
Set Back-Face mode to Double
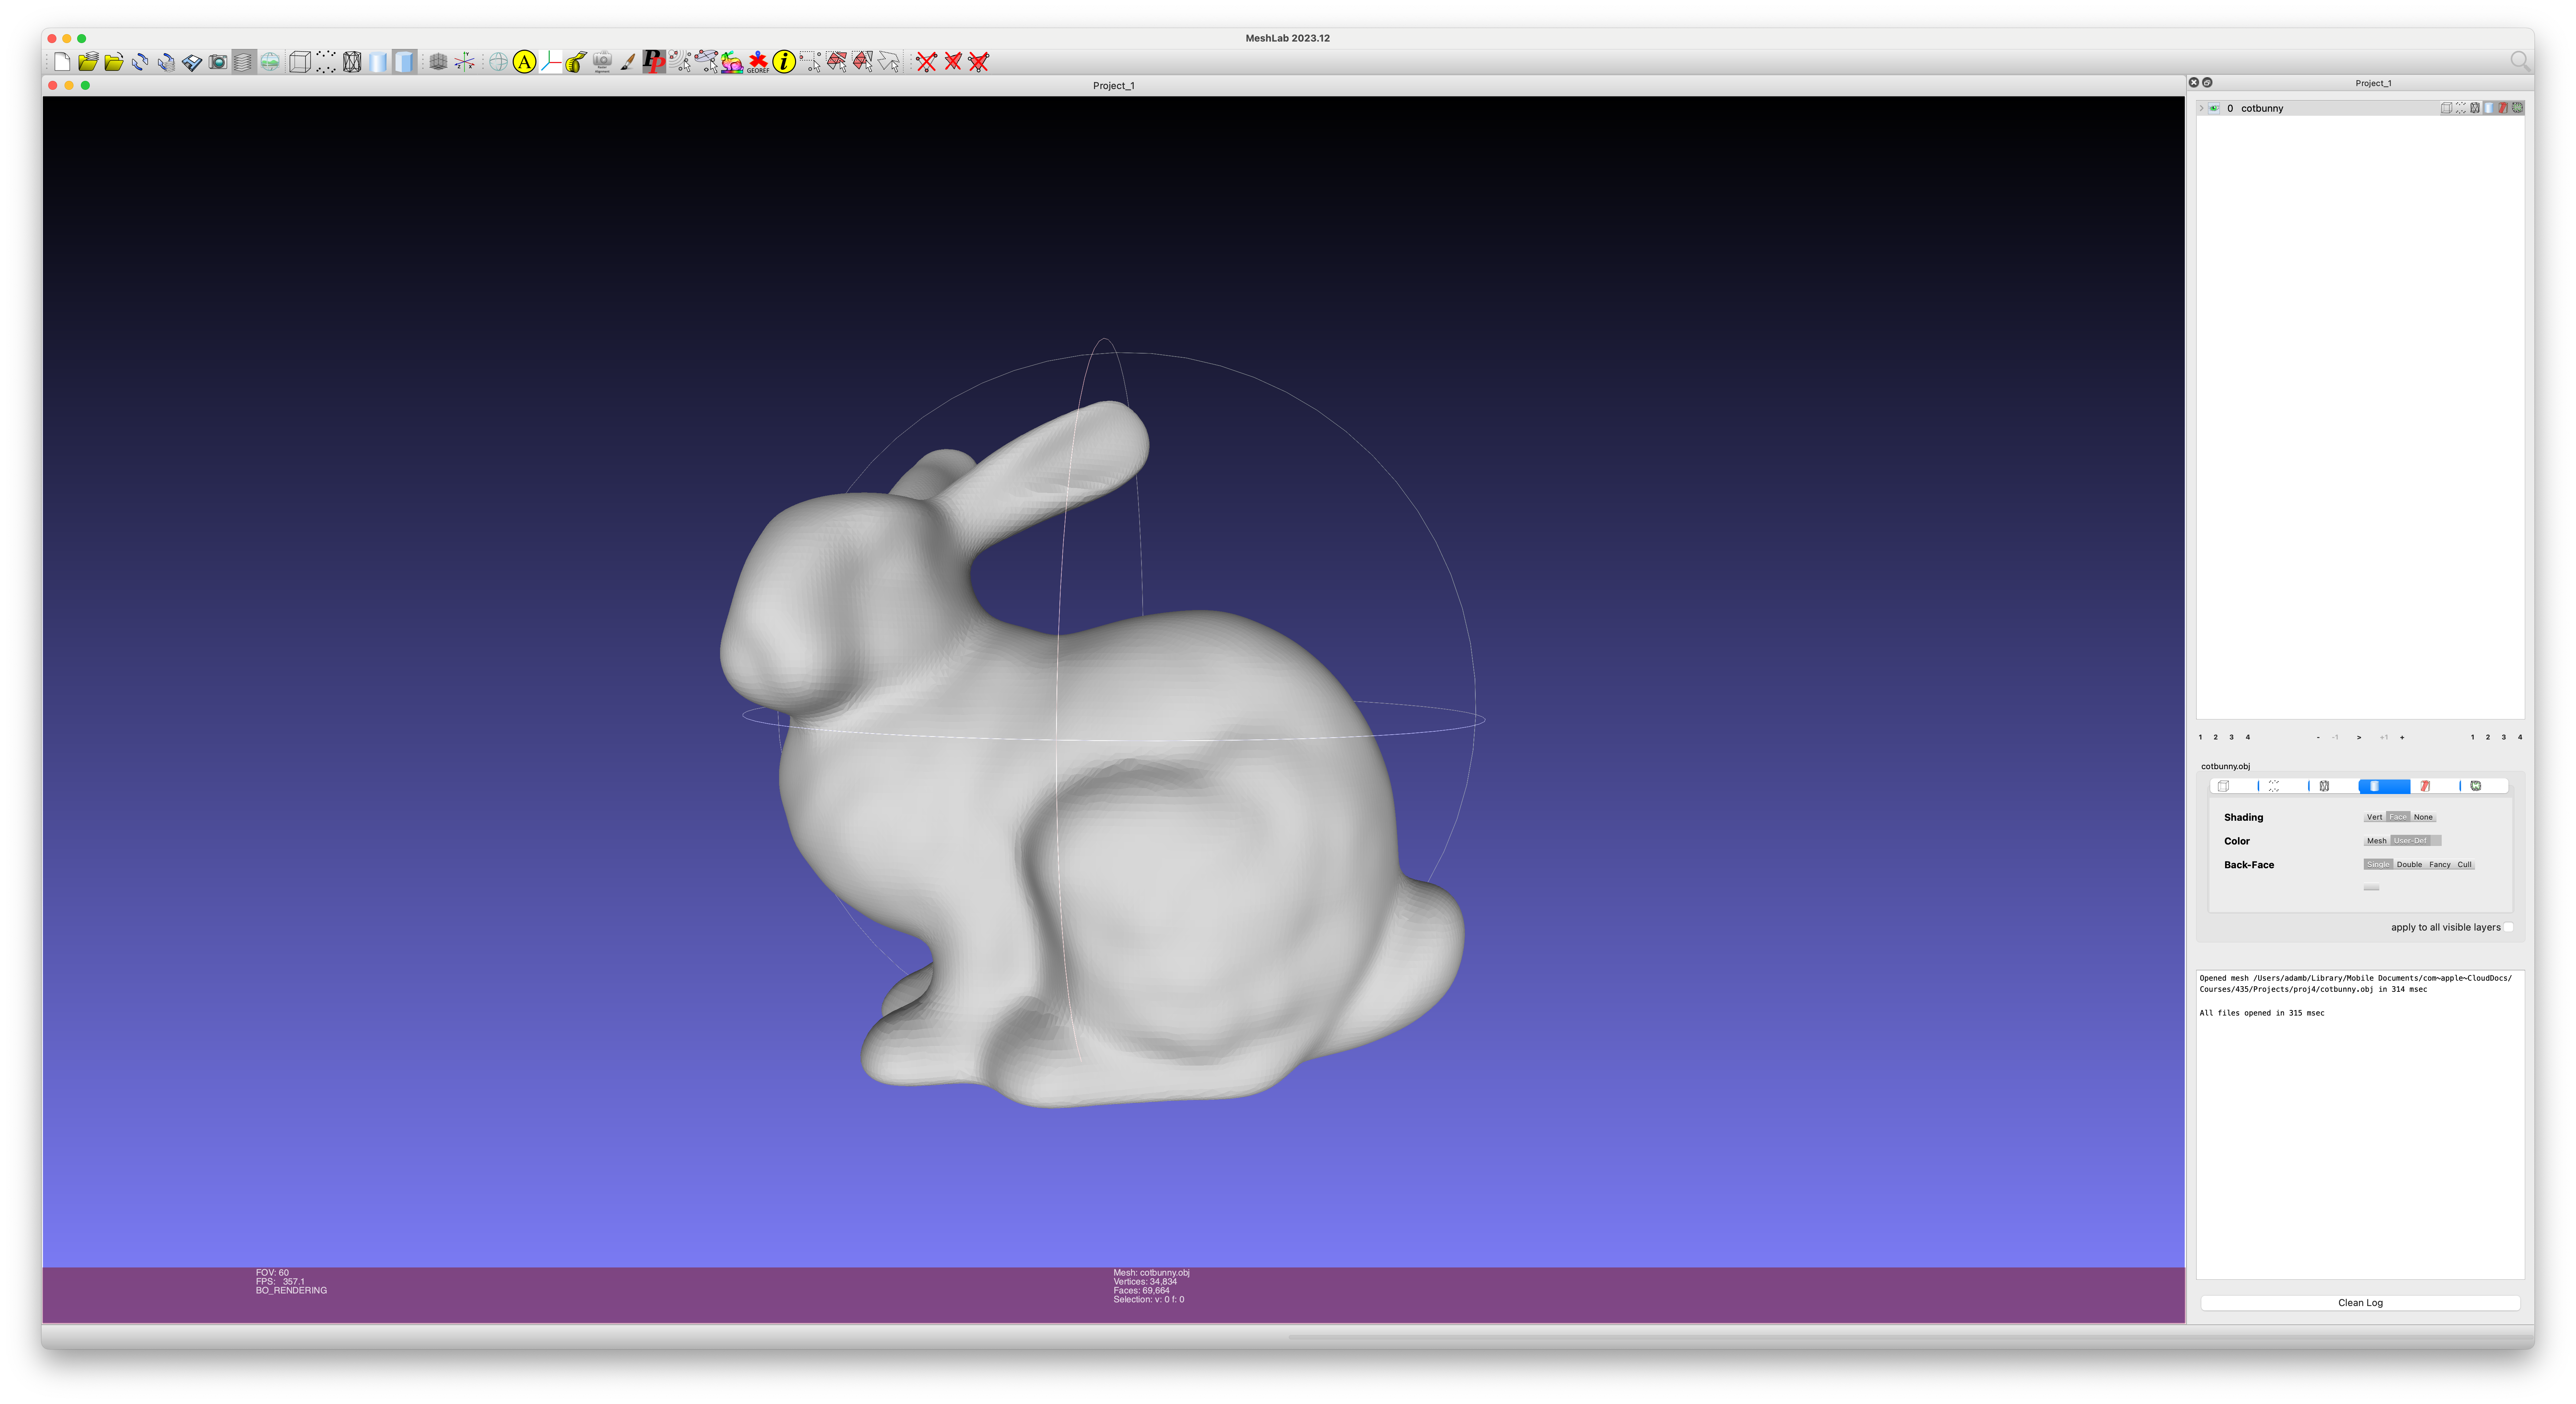pyautogui.click(x=2409, y=865)
